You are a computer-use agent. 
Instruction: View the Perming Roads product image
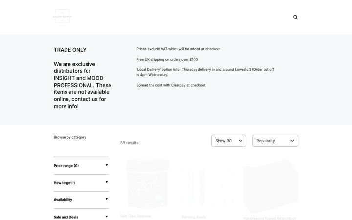tap(209, 187)
